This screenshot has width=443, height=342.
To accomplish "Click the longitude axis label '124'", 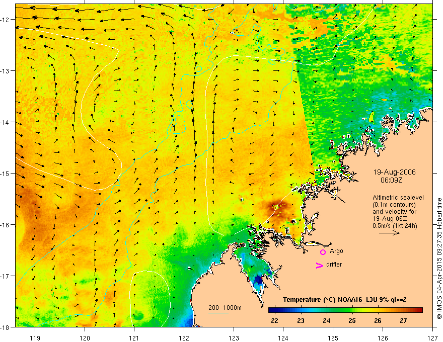I will click(283, 338).
